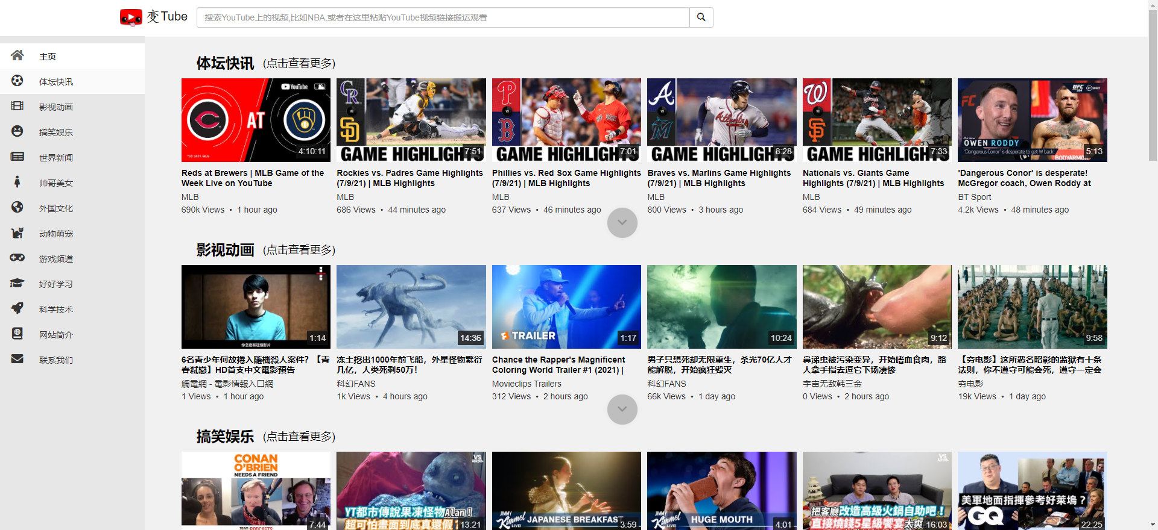
Task: Click 'Nationals vs. Giants Game Highlights' title
Action: [873, 178]
